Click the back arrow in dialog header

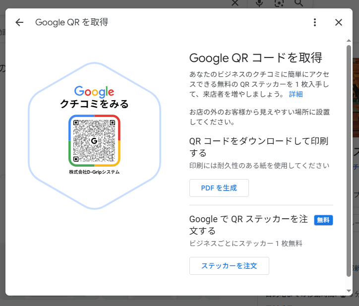[19, 22]
